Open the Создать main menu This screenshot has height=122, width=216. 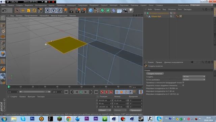(19, 5)
